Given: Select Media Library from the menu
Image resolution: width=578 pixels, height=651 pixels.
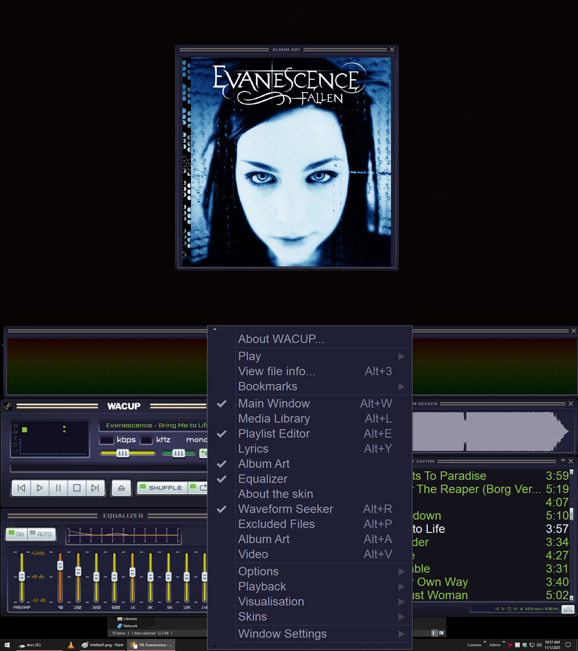Looking at the screenshot, I should coord(274,419).
